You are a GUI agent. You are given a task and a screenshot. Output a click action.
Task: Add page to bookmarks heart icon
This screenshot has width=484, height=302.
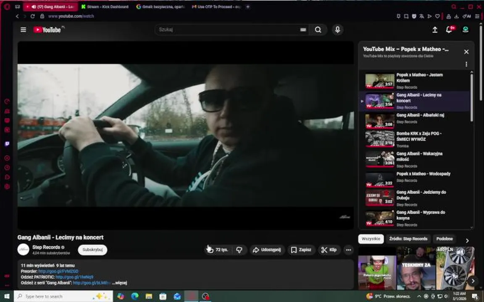tap(437, 16)
